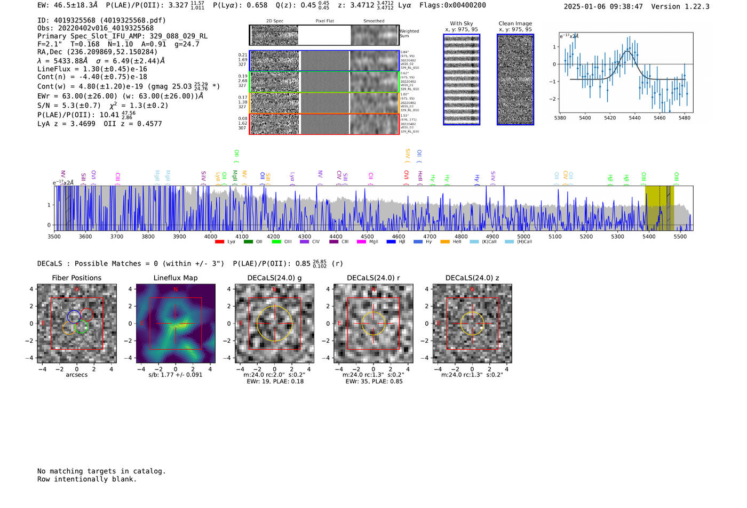
Task: Click the EW: 46.5±18.3Å header value
Action: click(68, 5)
